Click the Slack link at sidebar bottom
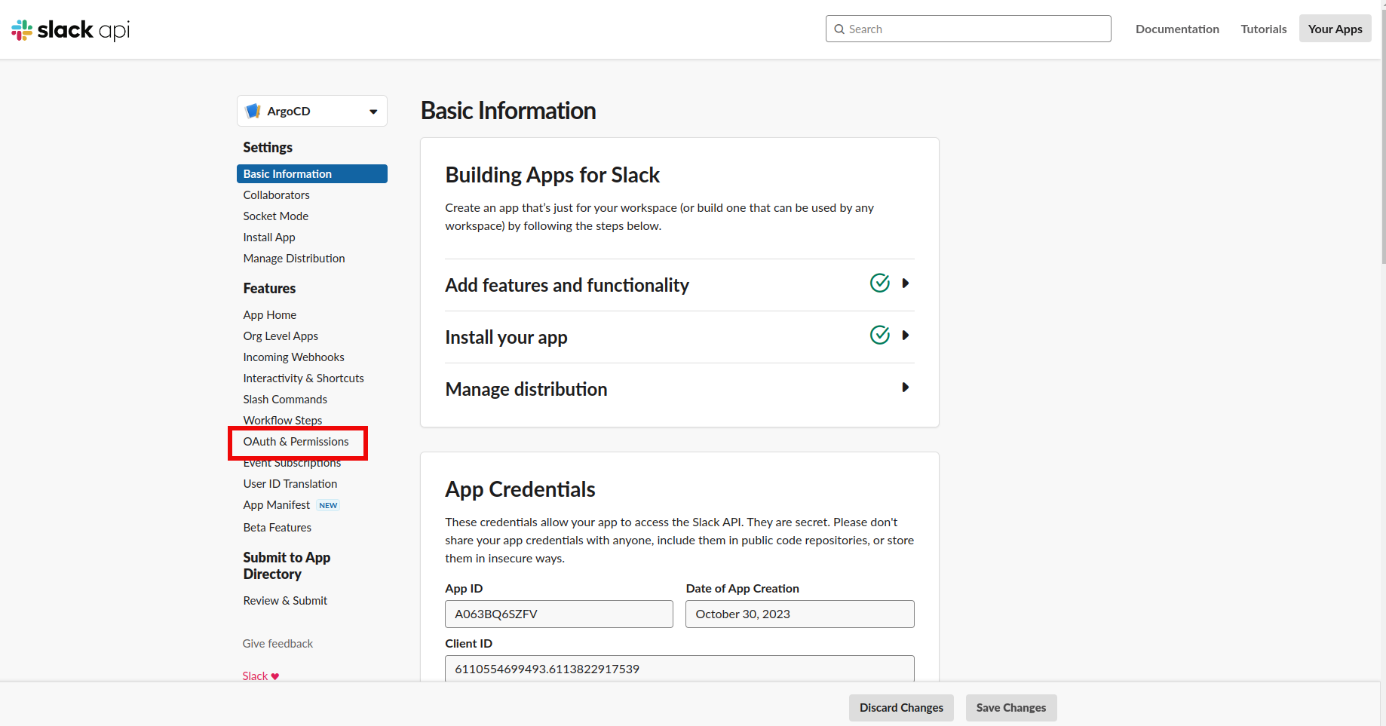This screenshot has width=1386, height=726. point(255,676)
